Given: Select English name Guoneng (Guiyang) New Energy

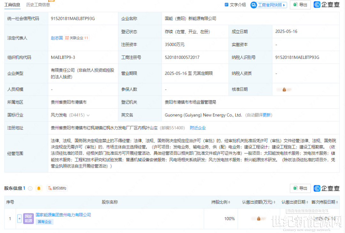Looking at the screenshot, I should tap(203, 115).
